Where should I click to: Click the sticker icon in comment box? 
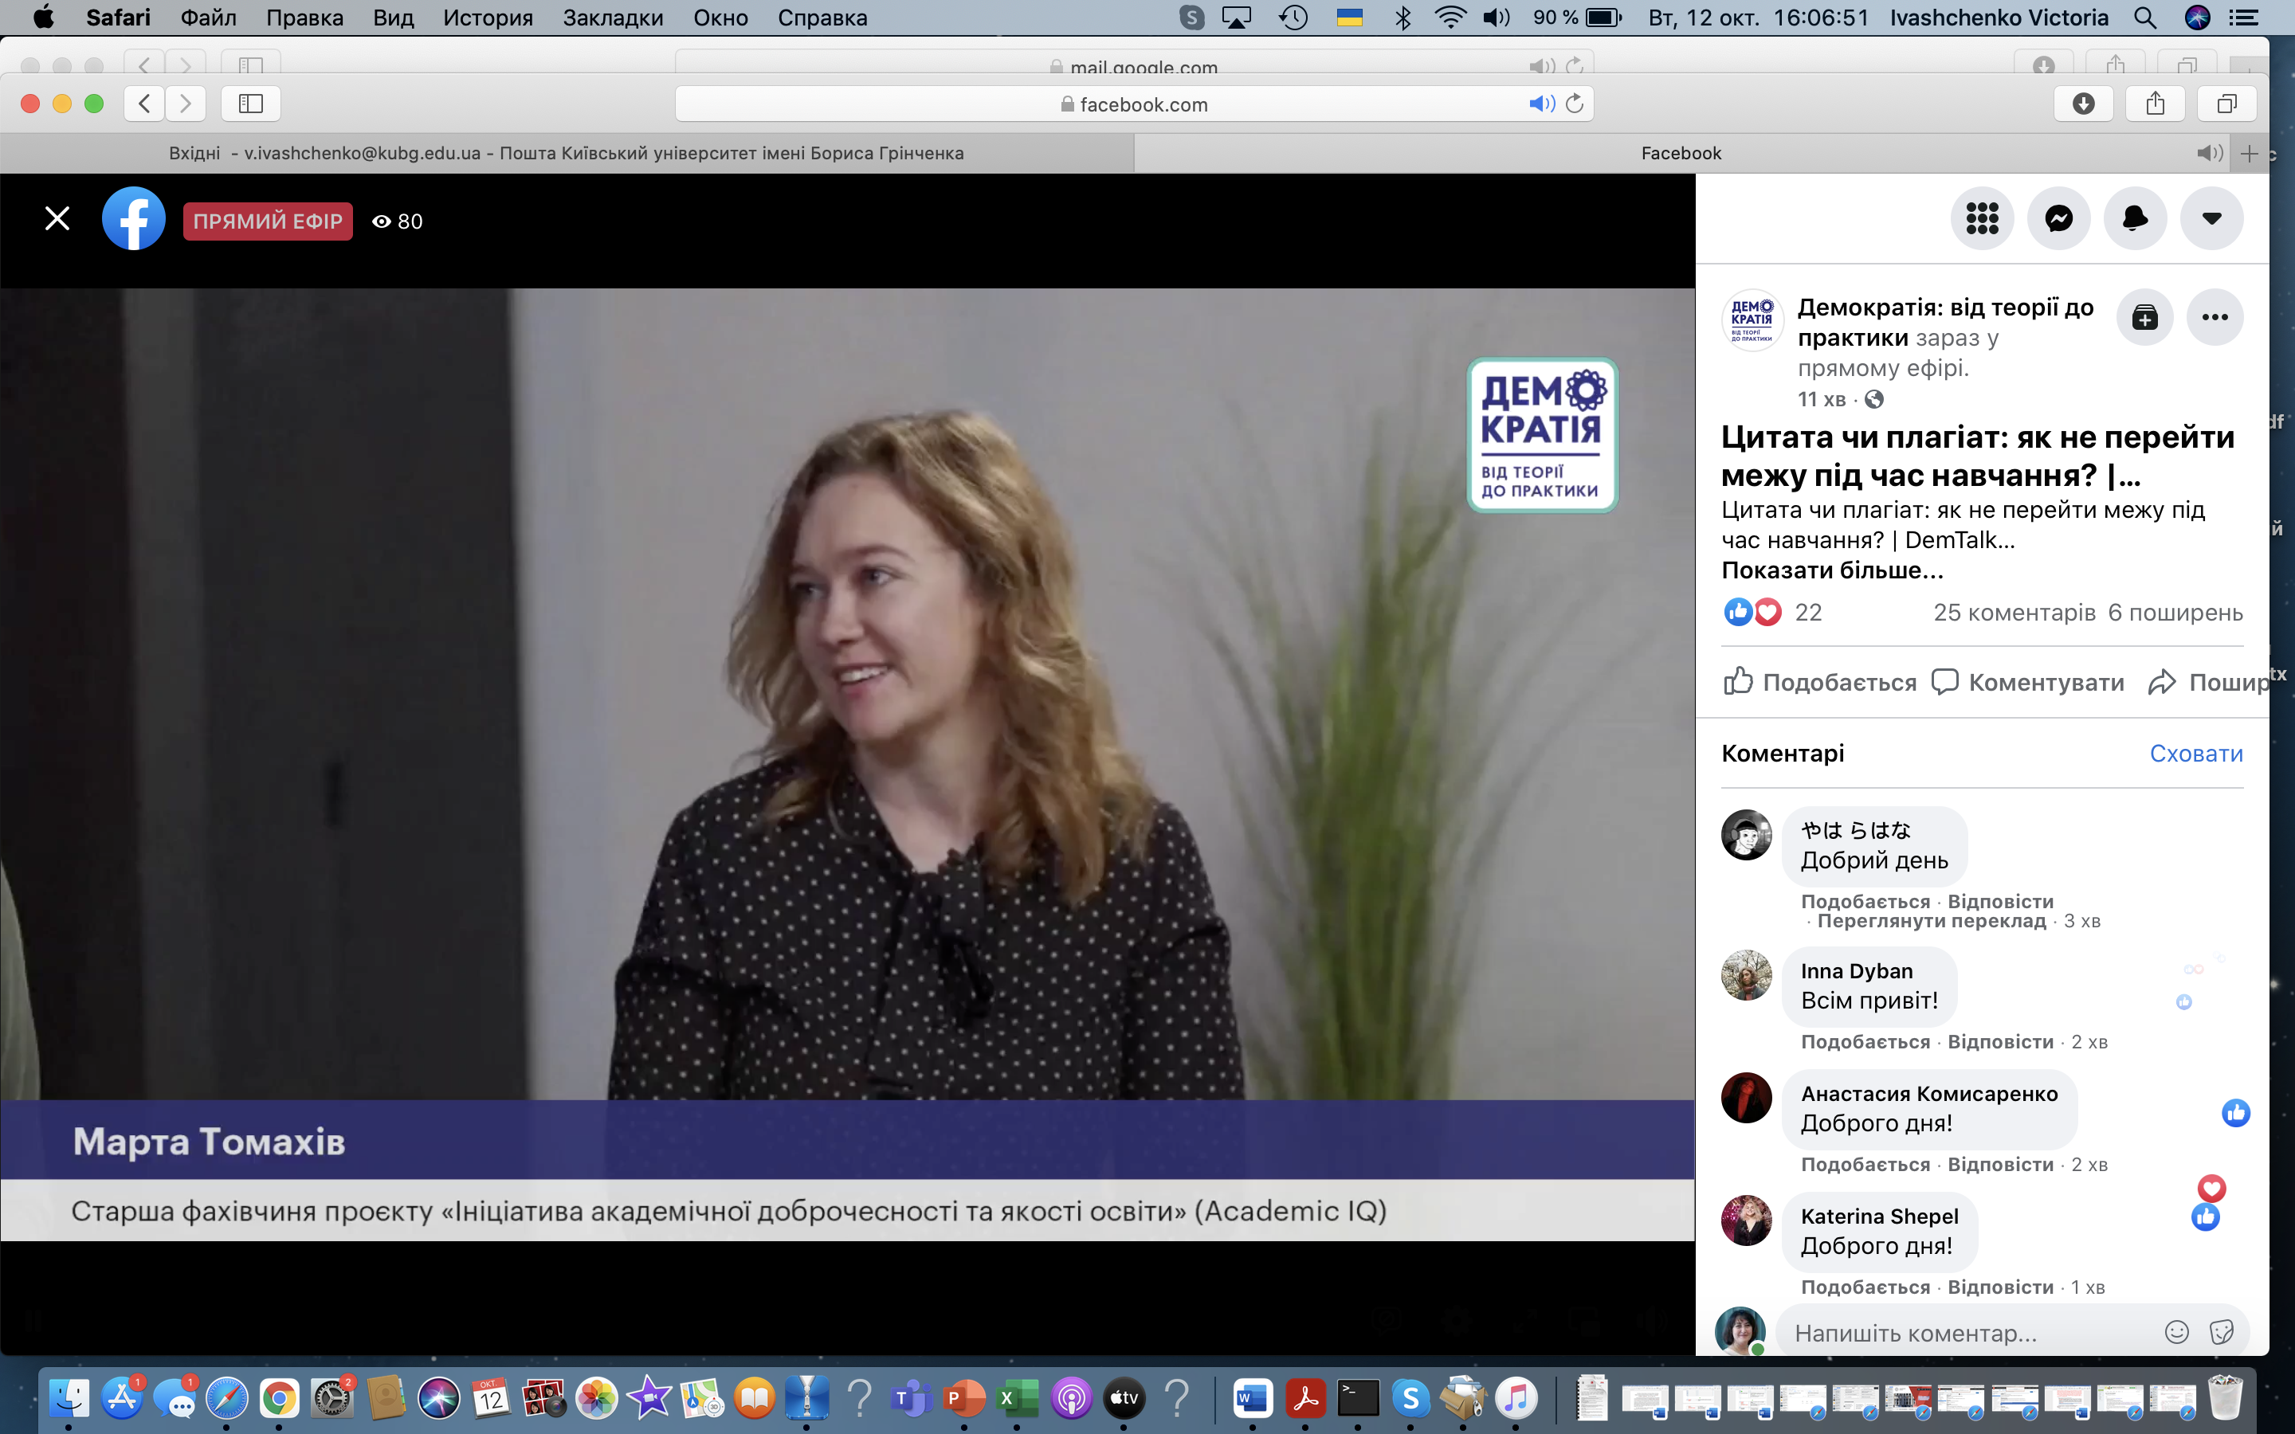(x=2221, y=1333)
